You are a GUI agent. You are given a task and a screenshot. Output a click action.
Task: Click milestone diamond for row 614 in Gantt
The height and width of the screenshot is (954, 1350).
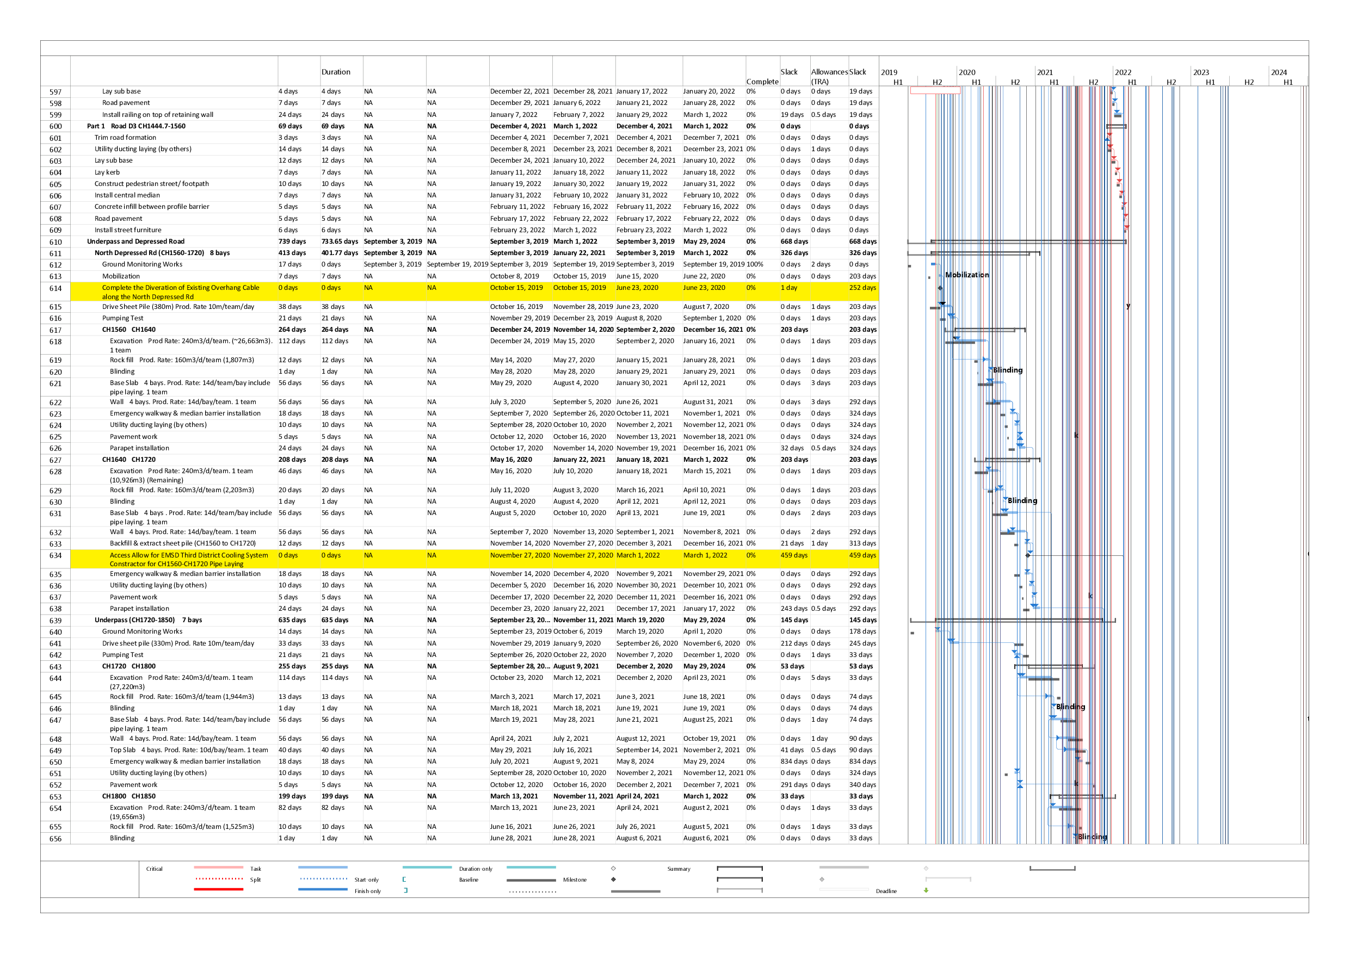point(940,288)
